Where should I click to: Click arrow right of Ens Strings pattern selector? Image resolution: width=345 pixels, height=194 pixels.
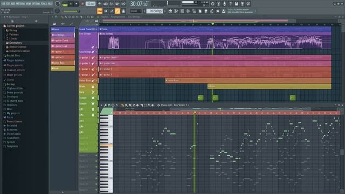[x=165, y=11]
